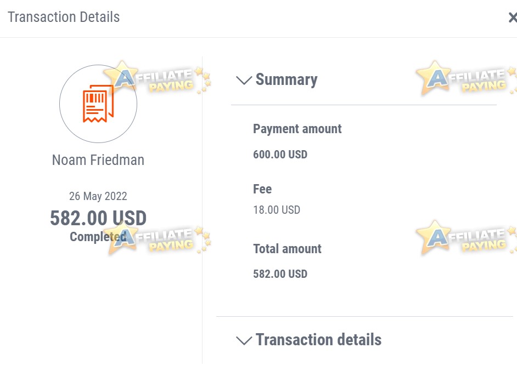This screenshot has width=517, height=371.
Task: Click the Transaction Details title text
Action: pos(64,17)
